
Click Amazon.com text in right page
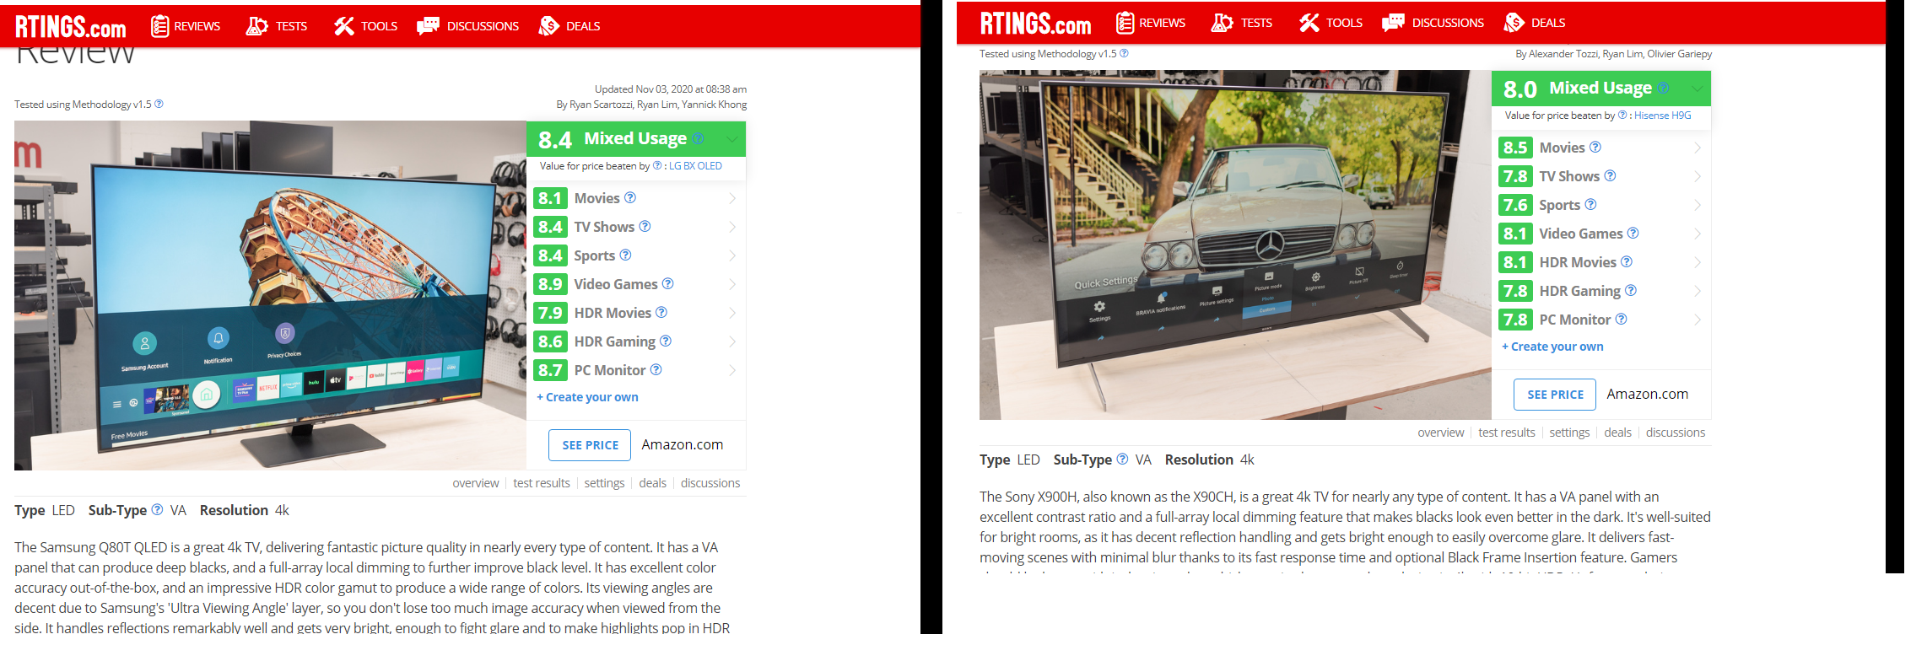point(1647,394)
